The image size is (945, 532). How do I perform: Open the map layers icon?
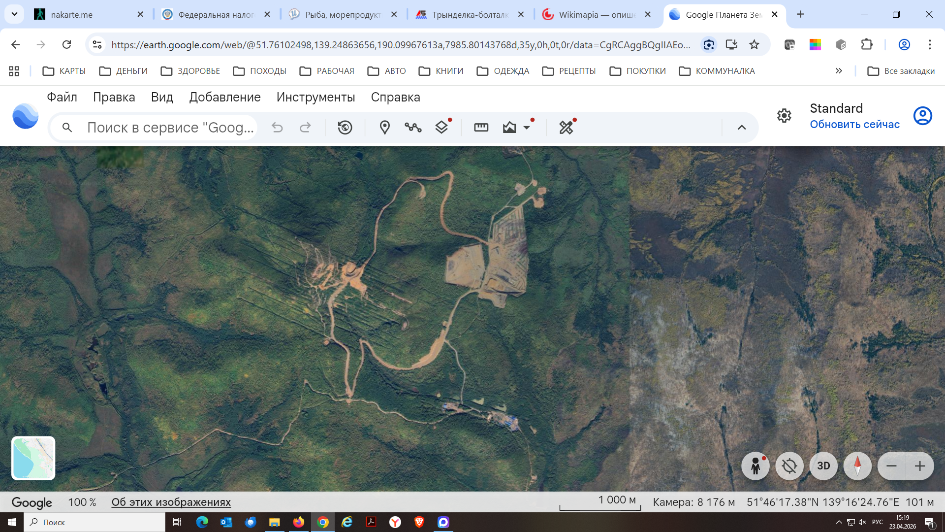point(441,128)
